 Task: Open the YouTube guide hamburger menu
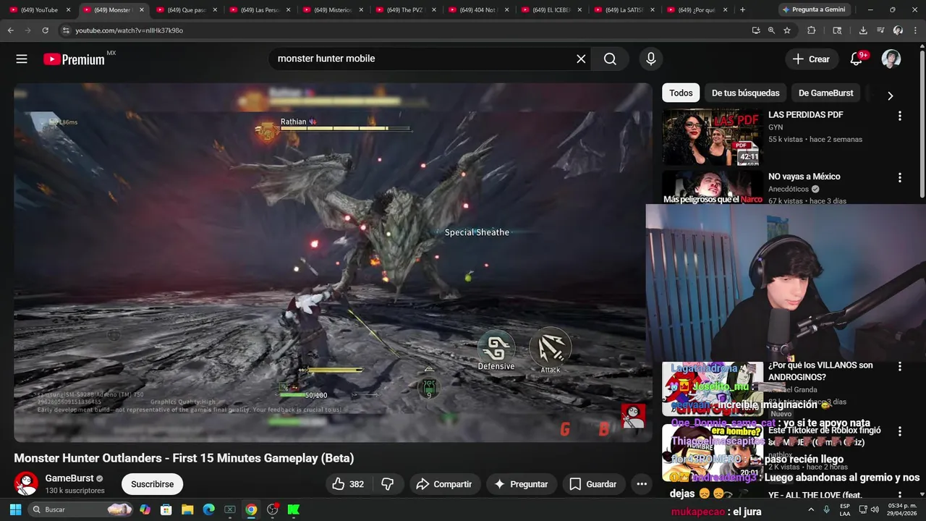(22, 59)
